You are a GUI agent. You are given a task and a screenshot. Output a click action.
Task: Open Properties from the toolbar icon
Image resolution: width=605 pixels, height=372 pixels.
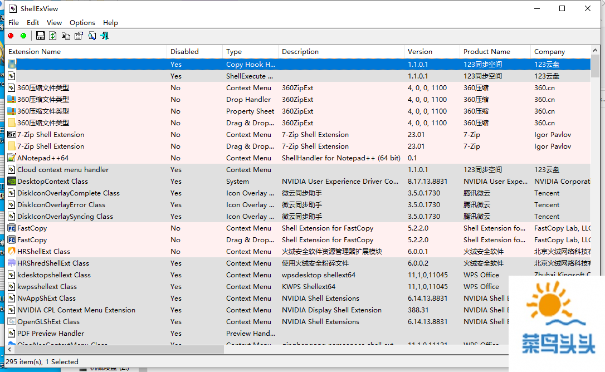pos(79,36)
